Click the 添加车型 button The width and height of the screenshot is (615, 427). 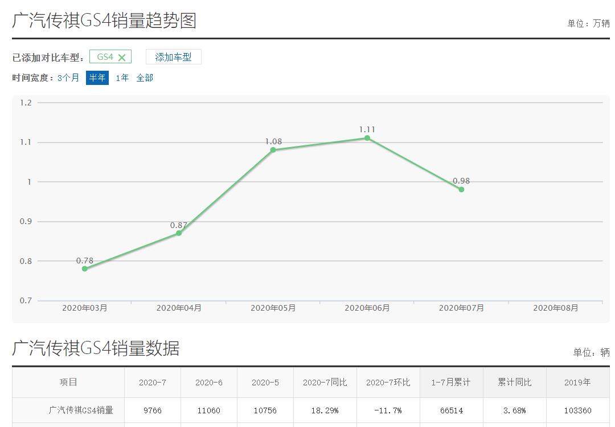pos(173,57)
